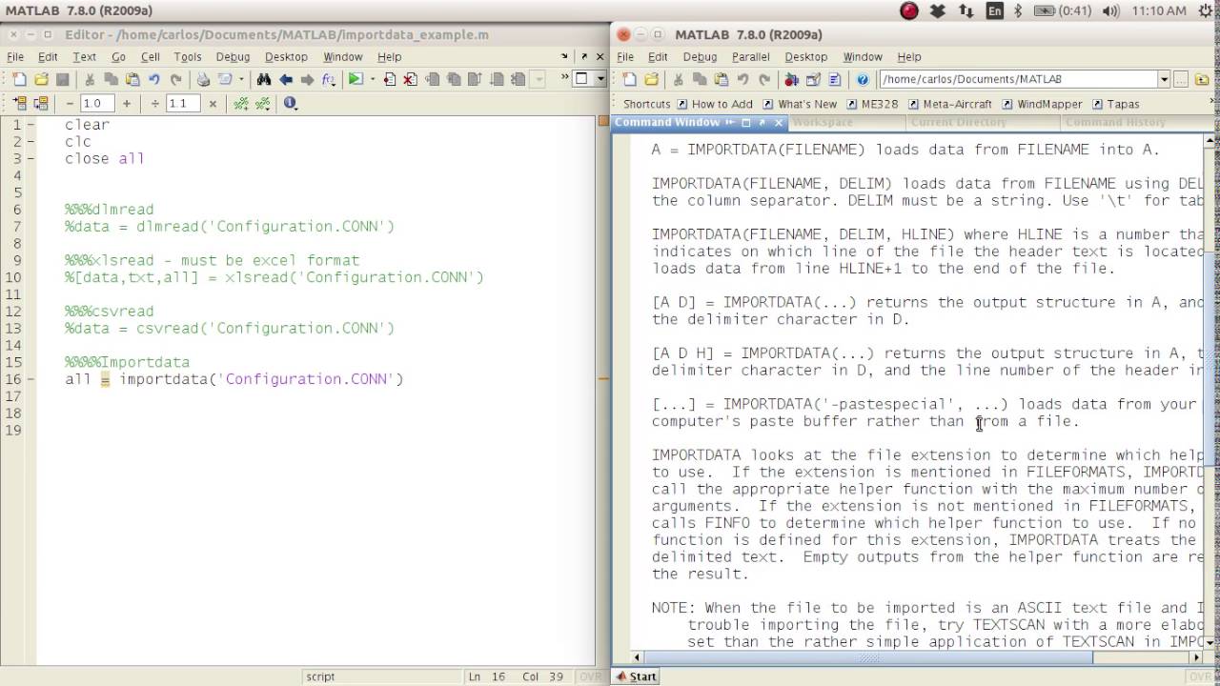Run Meta-Aircraft shortcut
The height and width of the screenshot is (686, 1220).
click(949, 104)
